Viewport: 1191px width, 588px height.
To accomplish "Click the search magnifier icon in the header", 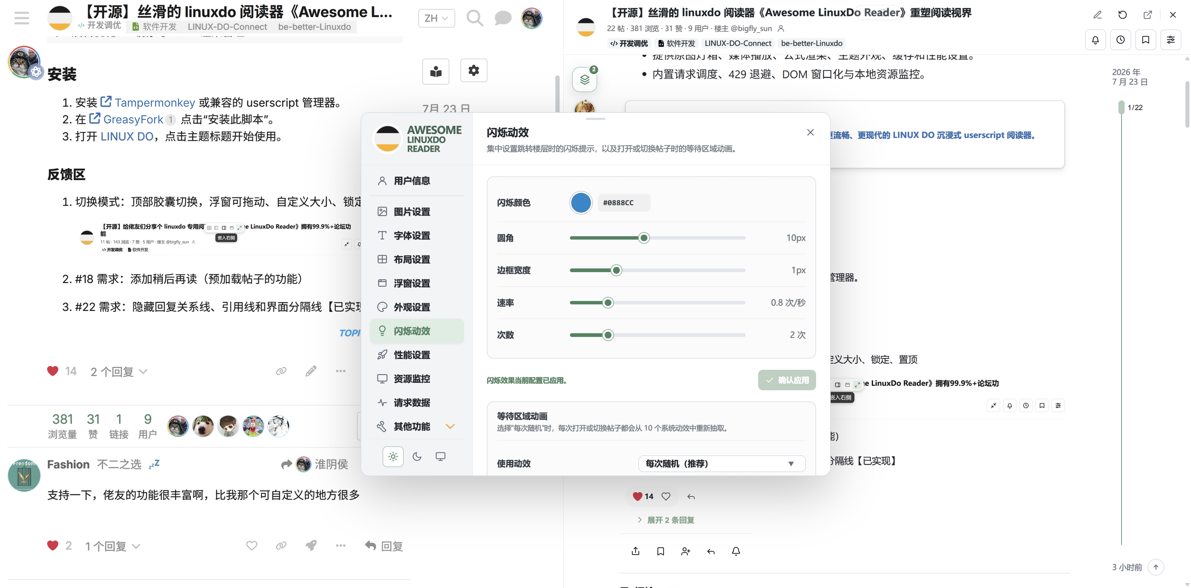I will pos(474,18).
